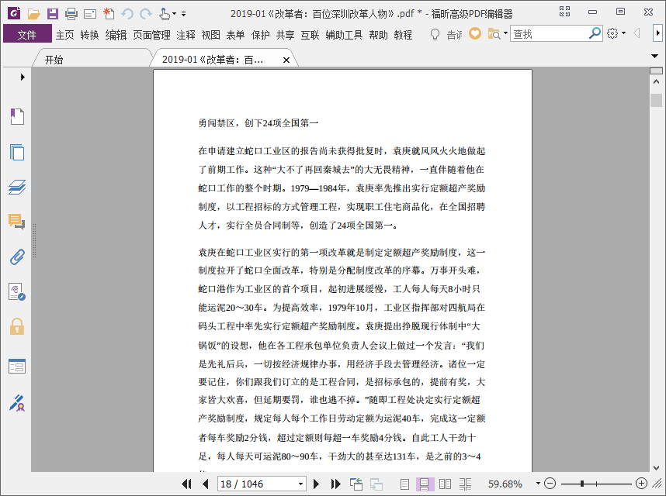Open the 教程 ribbon tab
This screenshot has height=496, width=666.
[403, 35]
